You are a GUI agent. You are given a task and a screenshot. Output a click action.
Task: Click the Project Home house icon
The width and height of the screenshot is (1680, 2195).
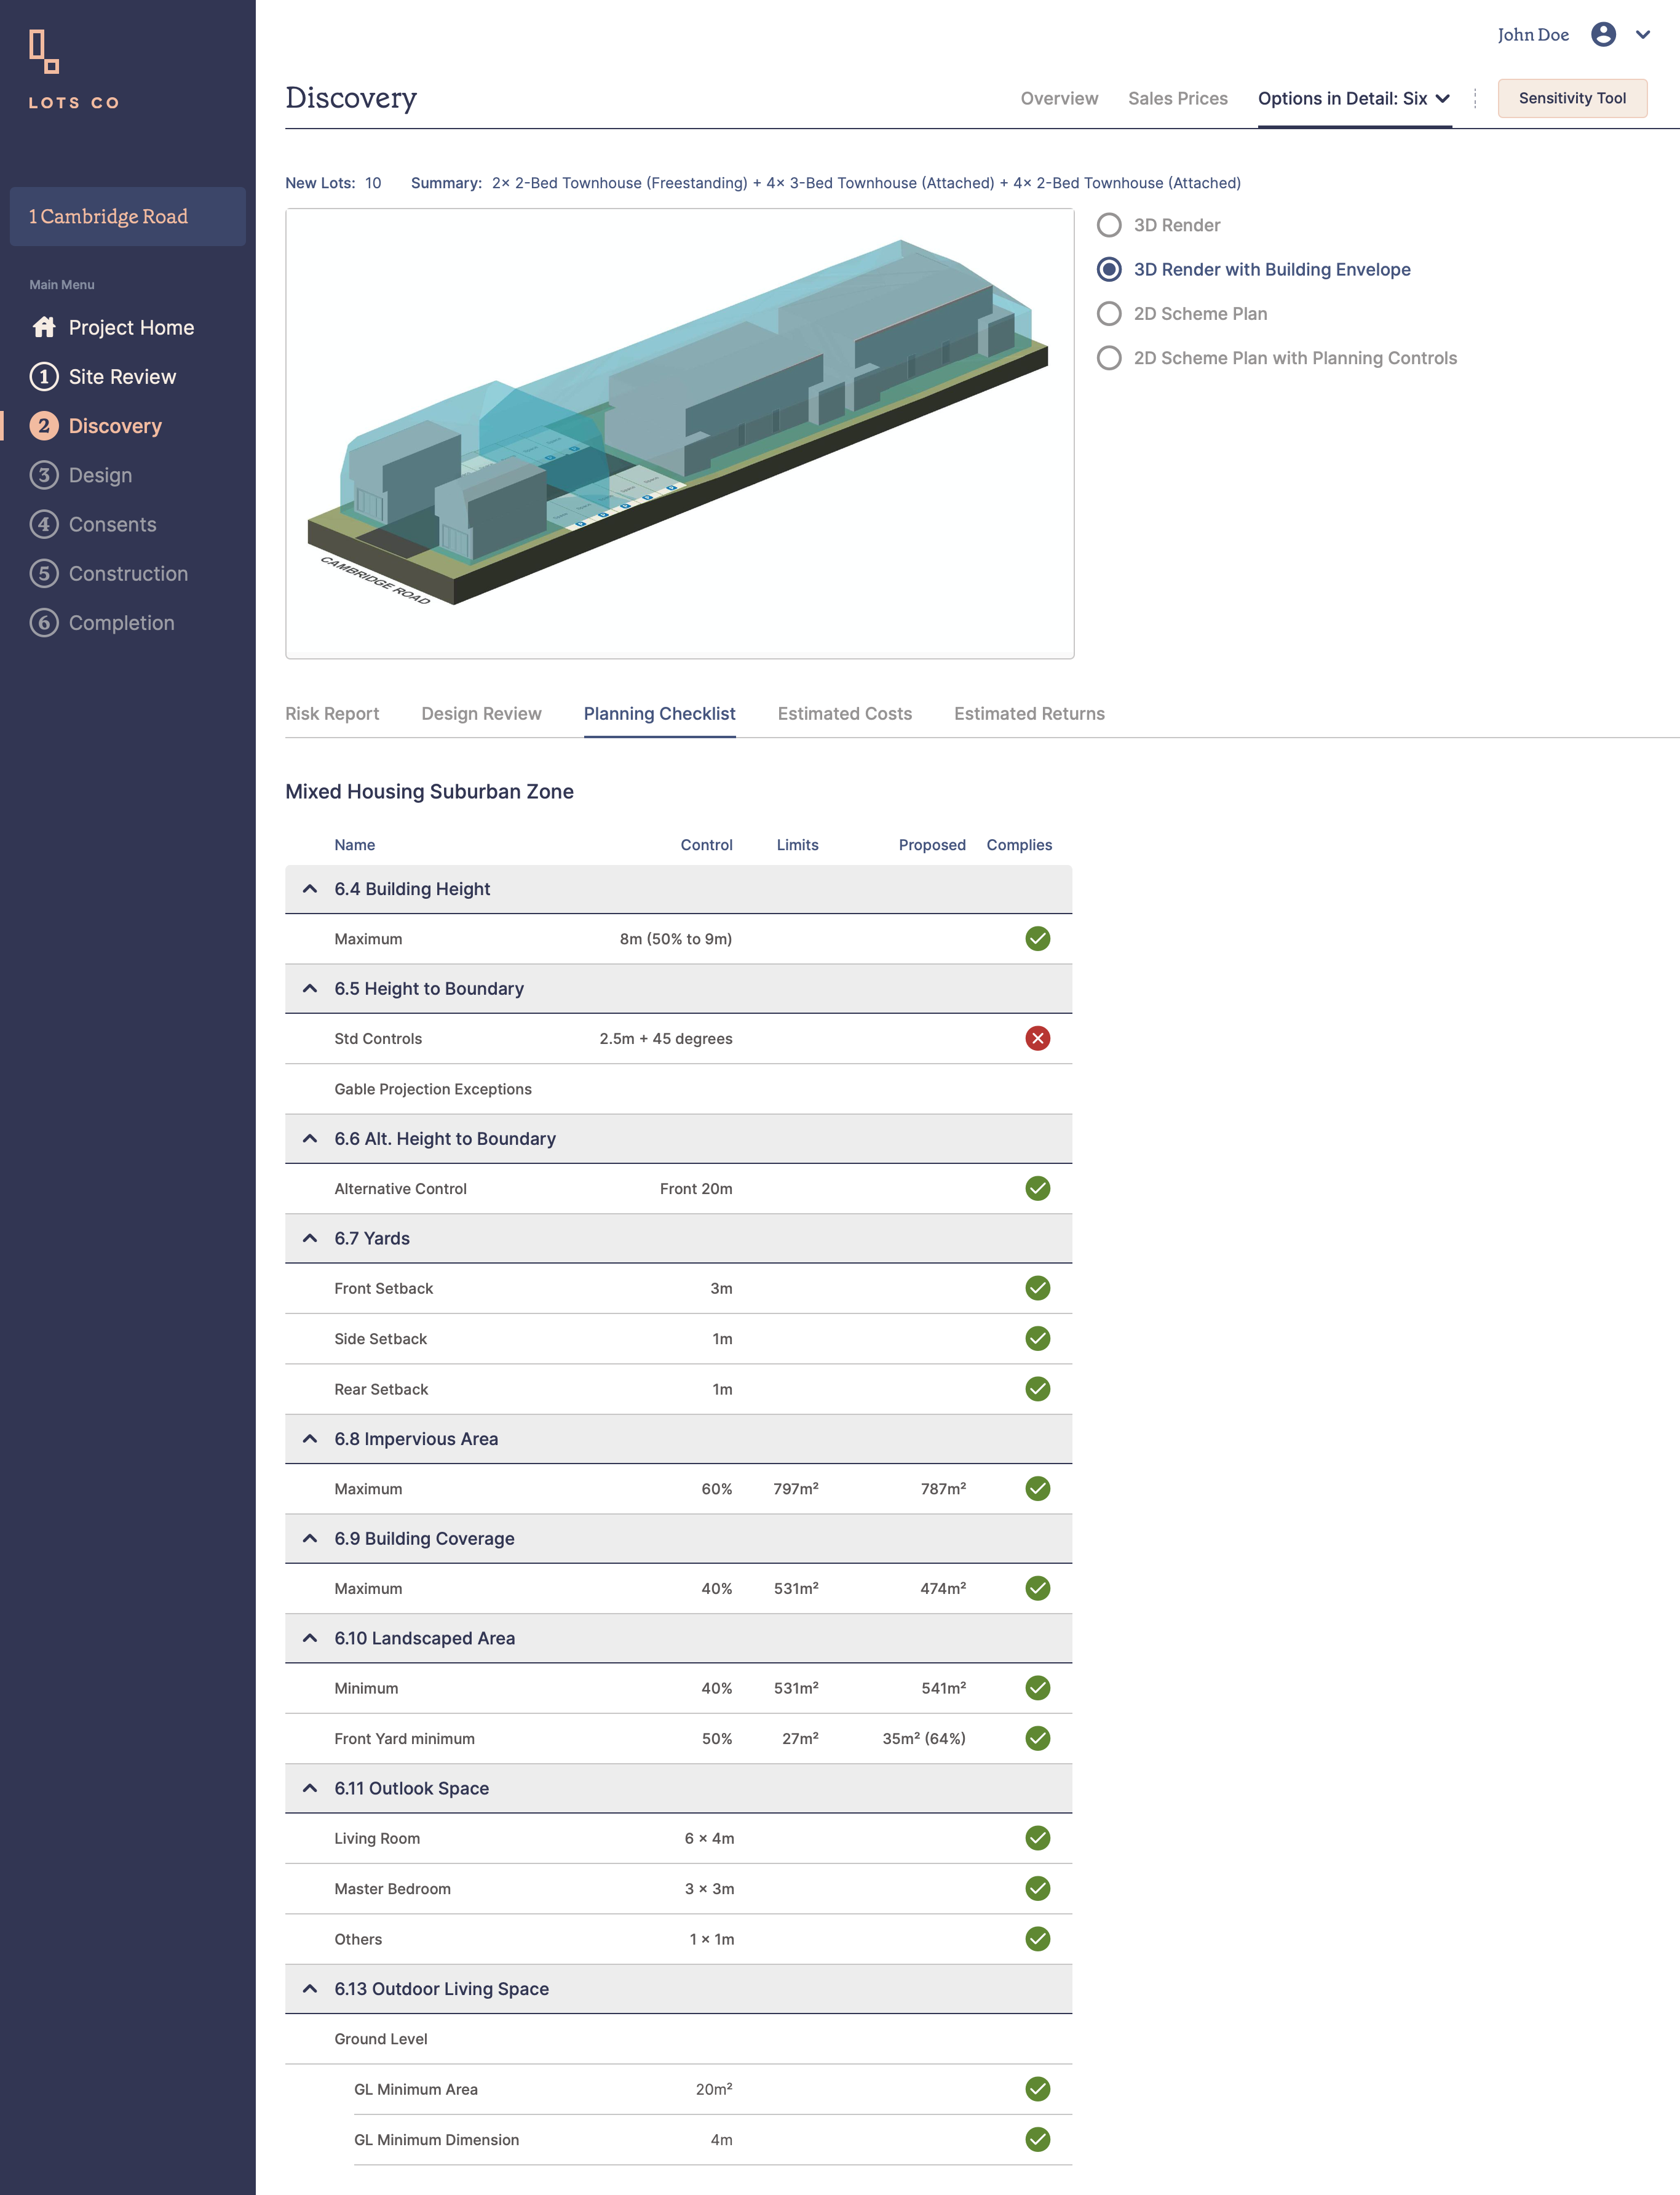coord(44,327)
